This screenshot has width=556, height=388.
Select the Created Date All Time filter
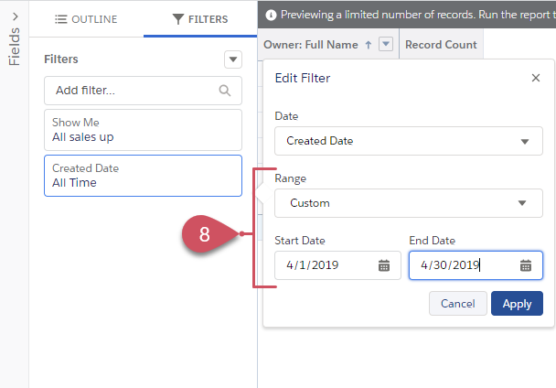143,176
